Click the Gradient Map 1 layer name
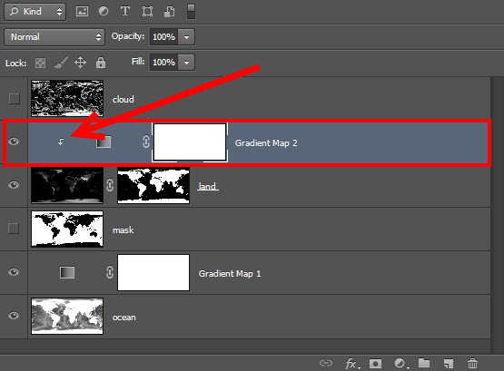The height and width of the screenshot is (371, 504). pyautogui.click(x=230, y=273)
